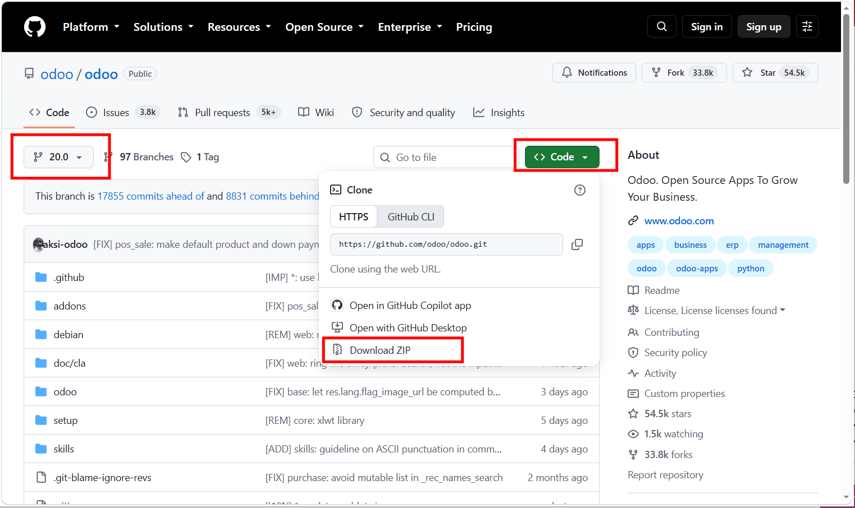Click the debian folder icon

pos(41,334)
